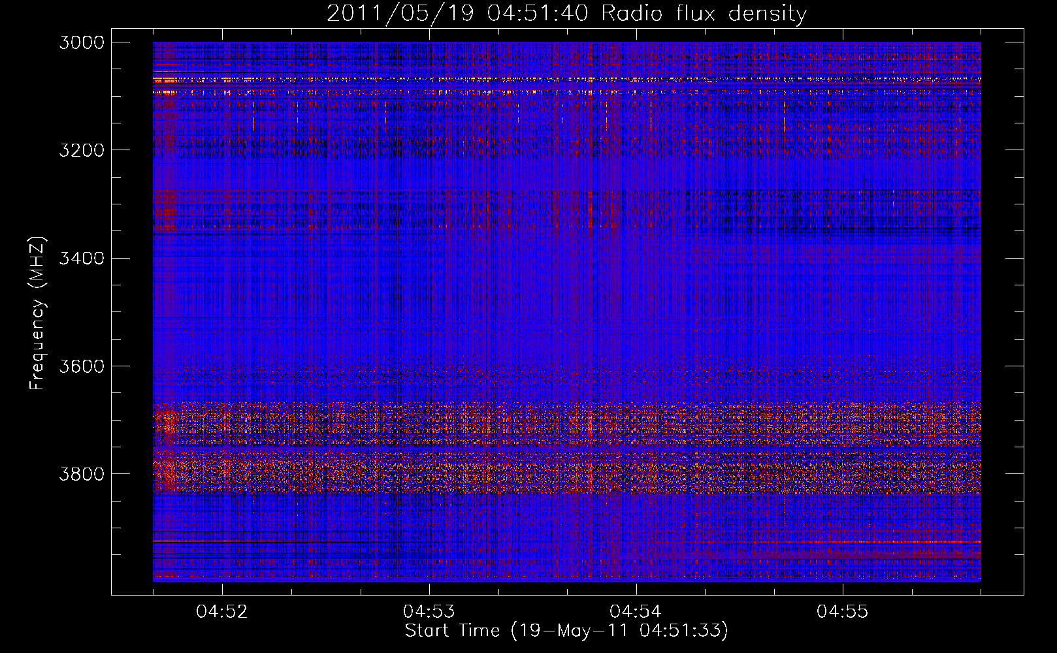Click the '04:55' time axis label
This screenshot has height=653, width=1057.
coord(843,612)
